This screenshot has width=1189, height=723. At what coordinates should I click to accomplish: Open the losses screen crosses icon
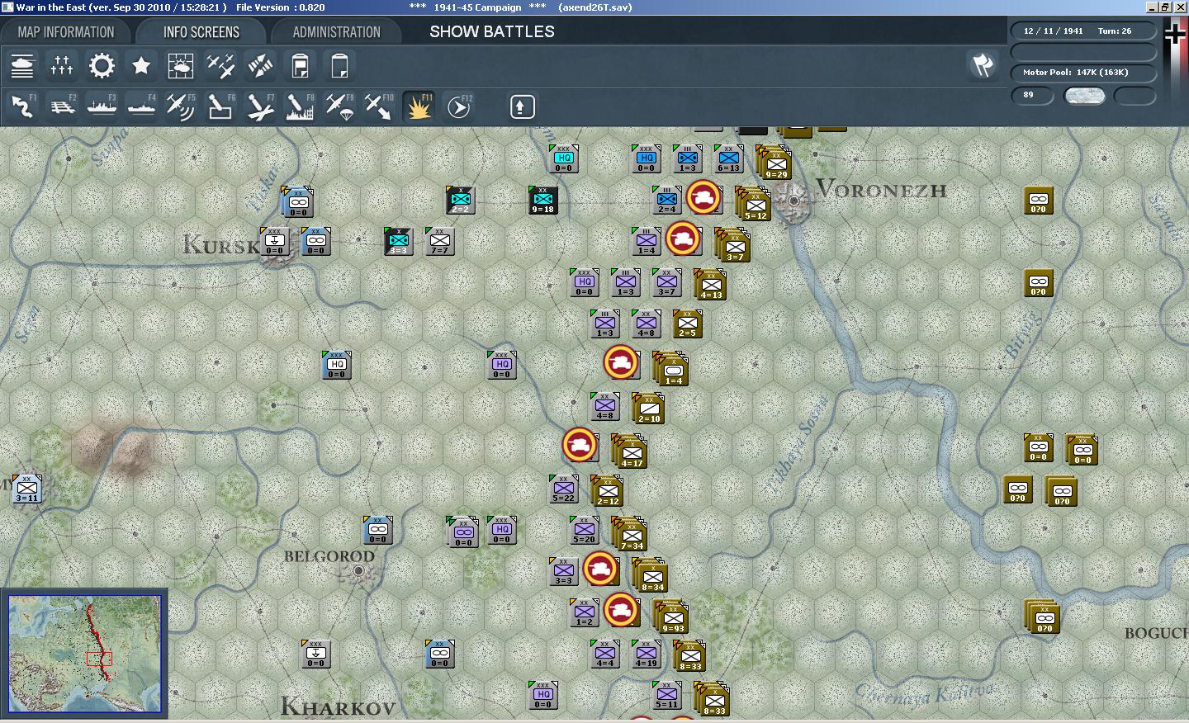[x=62, y=65]
